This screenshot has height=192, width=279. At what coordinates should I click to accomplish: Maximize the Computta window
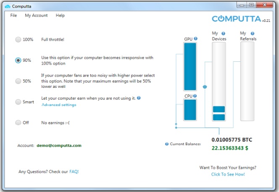[x=251, y=5]
